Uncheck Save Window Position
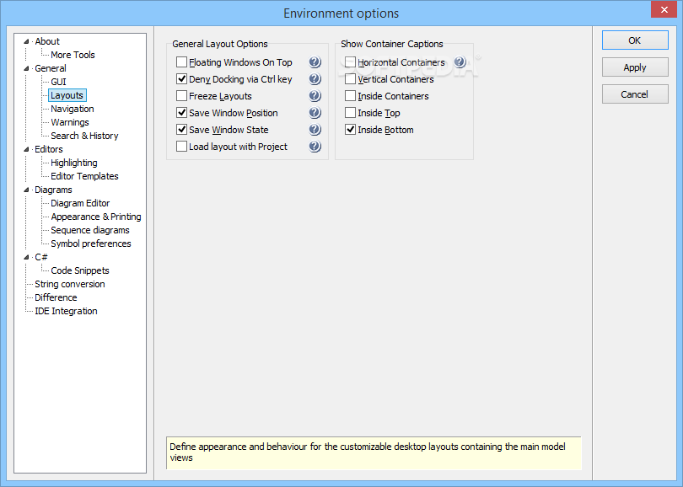The image size is (683, 487). (181, 113)
